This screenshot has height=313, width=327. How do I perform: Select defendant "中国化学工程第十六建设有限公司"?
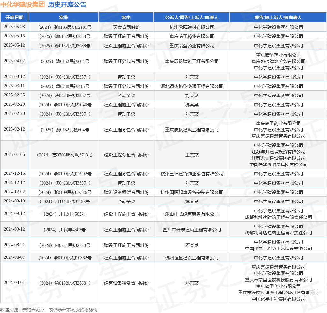tap(278, 248)
